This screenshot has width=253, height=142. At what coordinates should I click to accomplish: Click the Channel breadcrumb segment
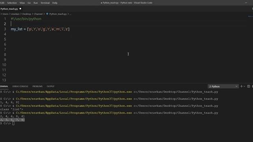[38, 14]
